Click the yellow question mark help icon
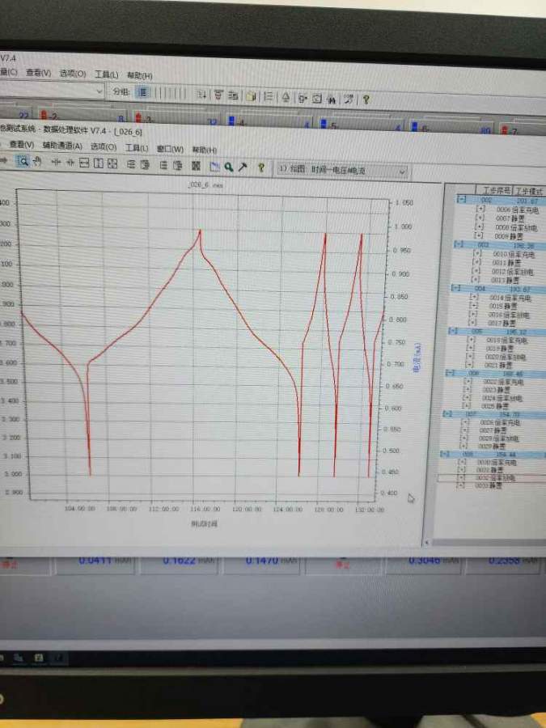The width and height of the screenshot is (546, 728). (260, 167)
